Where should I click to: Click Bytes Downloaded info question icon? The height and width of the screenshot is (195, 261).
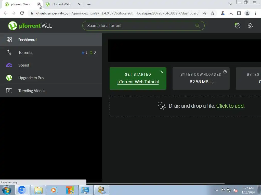pyautogui.click(x=225, y=72)
